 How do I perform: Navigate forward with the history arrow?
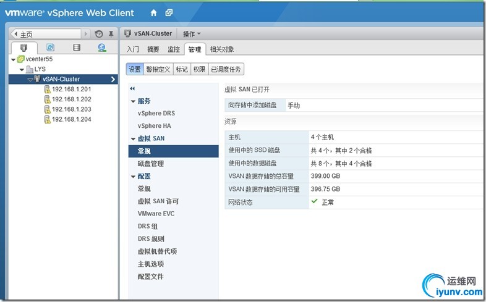click(x=86, y=33)
